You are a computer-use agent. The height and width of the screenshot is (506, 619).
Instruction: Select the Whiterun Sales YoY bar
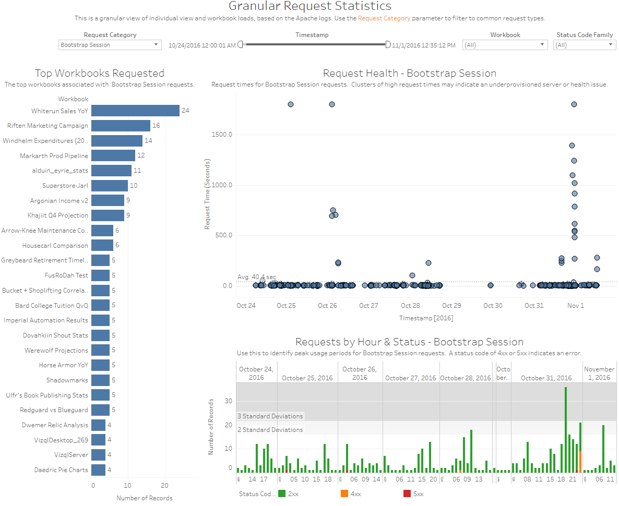click(x=136, y=111)
